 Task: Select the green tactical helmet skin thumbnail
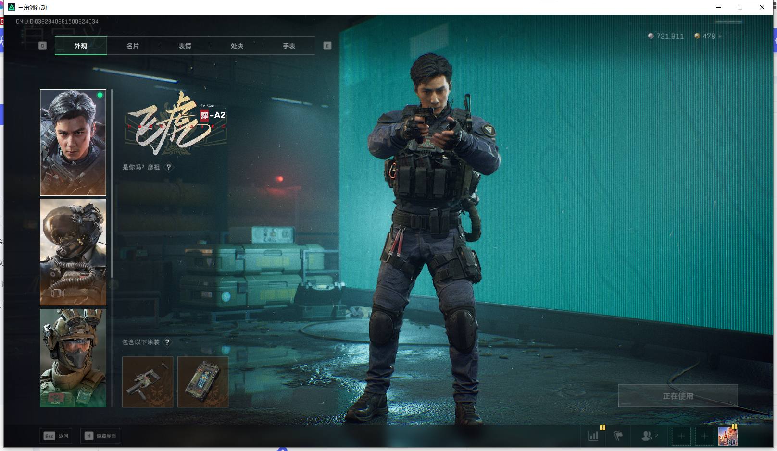coord(73,358)
